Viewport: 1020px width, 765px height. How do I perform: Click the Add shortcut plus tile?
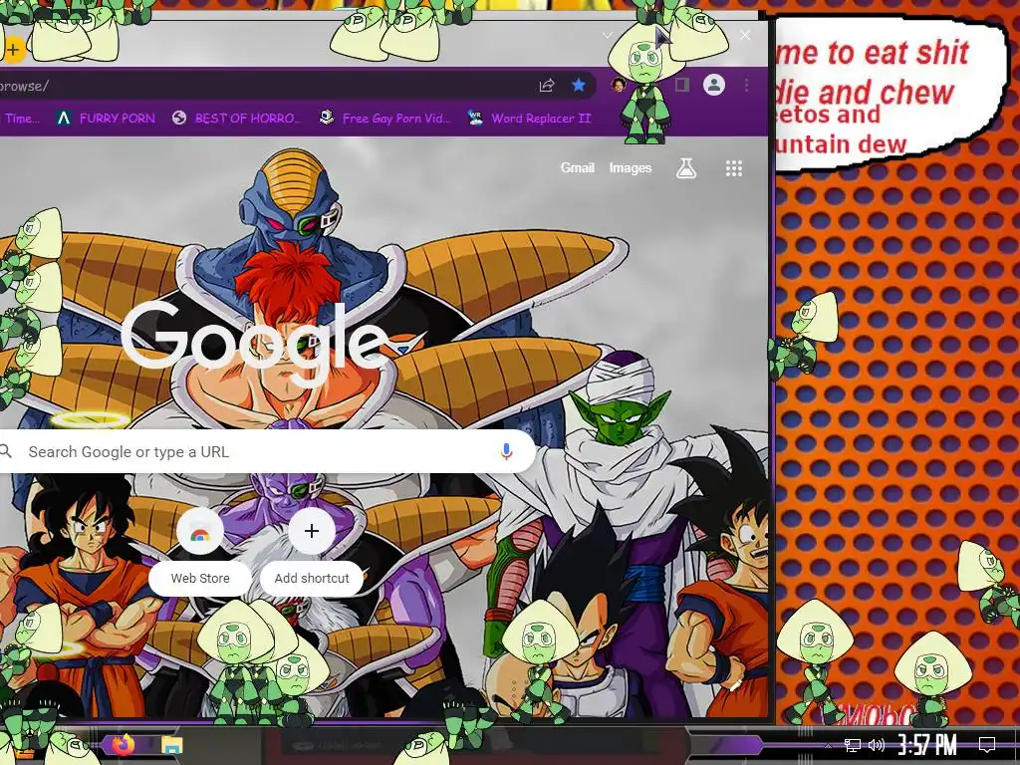pyautogui.click(x=312, y=550)
